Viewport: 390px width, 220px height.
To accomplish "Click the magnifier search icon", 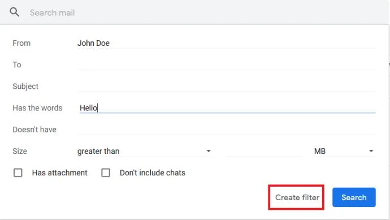I will click(14, 12).
